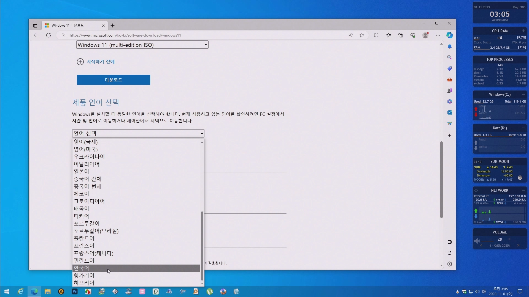Switch to next audio device arrow
The height and width of the screenshot is (297, 529).
coord(518,246)
